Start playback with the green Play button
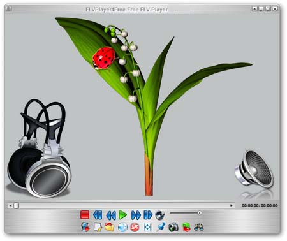Image resolution: width=287 pixels, height=241 pixels. pos(122,215)
